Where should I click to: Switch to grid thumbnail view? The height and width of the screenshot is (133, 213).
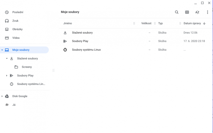point(187,12)
